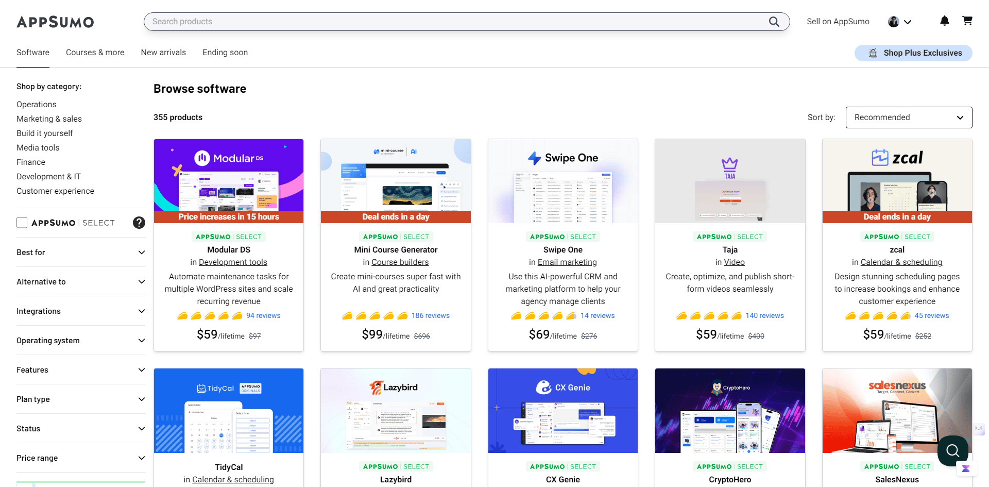Image resolution: width=989 pixels, height=487 pixels.
Task: Click Shop Plus Exclusives button
Action: (913, 53)
